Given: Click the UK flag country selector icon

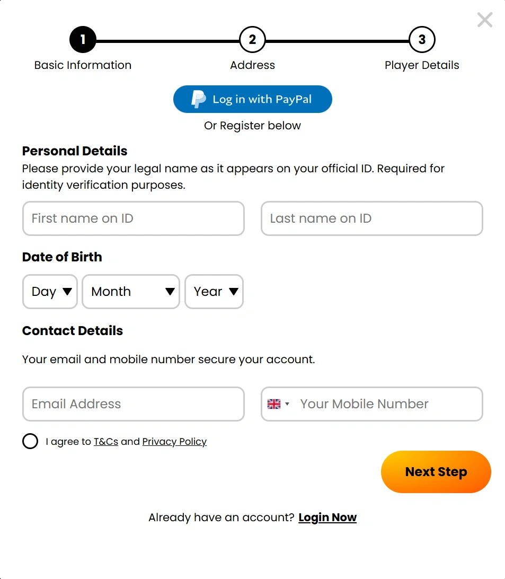Looking at the screenshot, I should coord(274,403).
